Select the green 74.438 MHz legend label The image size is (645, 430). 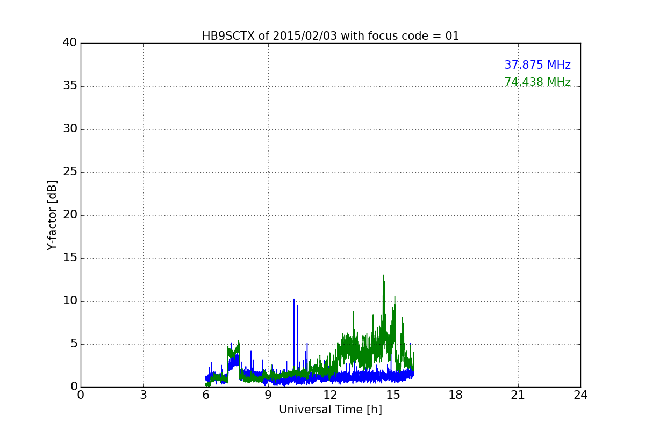pos(537,82)
